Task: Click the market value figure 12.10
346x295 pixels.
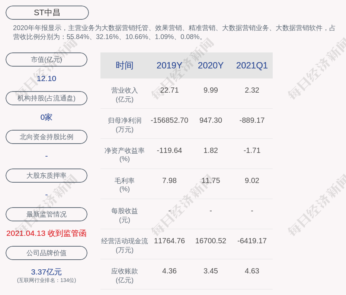Action: 47,78
